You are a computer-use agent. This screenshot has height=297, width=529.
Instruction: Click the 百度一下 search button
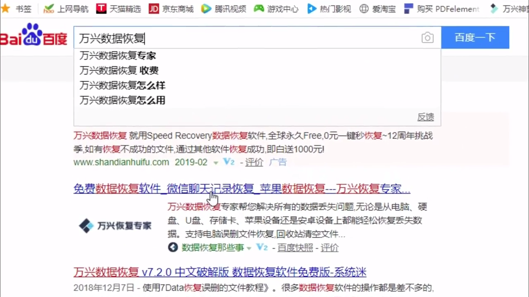pyautogui.click(x=475, y=38)
